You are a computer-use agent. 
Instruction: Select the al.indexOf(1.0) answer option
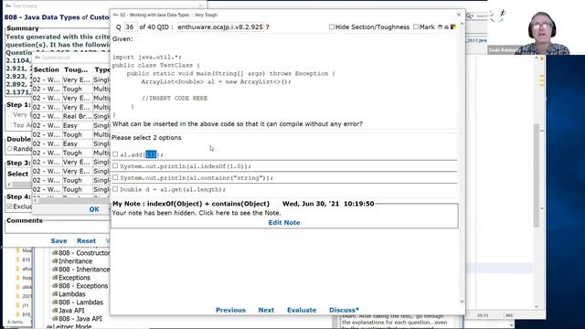click(x=115, y=165)
